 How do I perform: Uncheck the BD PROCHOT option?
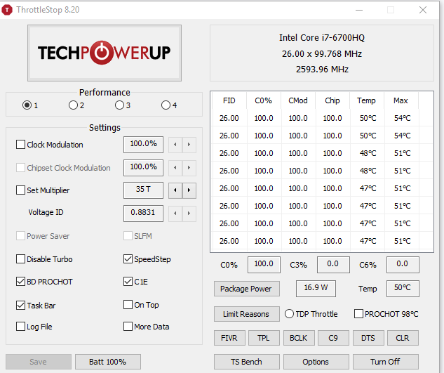[x=20, y=282]
